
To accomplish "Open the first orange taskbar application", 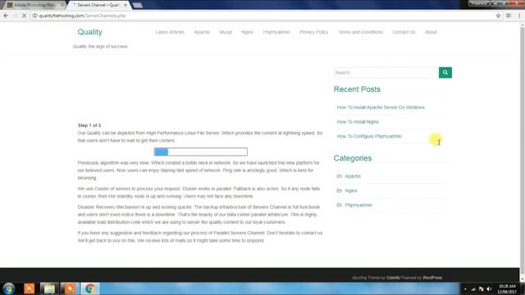I will tap(30, 288).
